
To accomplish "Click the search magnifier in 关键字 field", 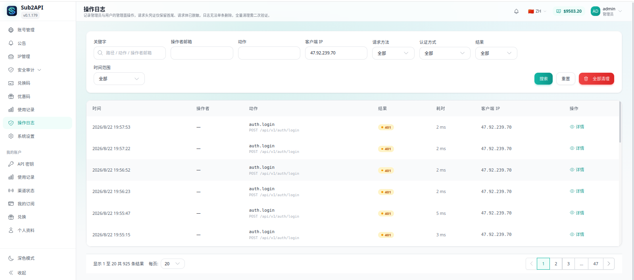I will pyautogui.click(x=100, y=53).
